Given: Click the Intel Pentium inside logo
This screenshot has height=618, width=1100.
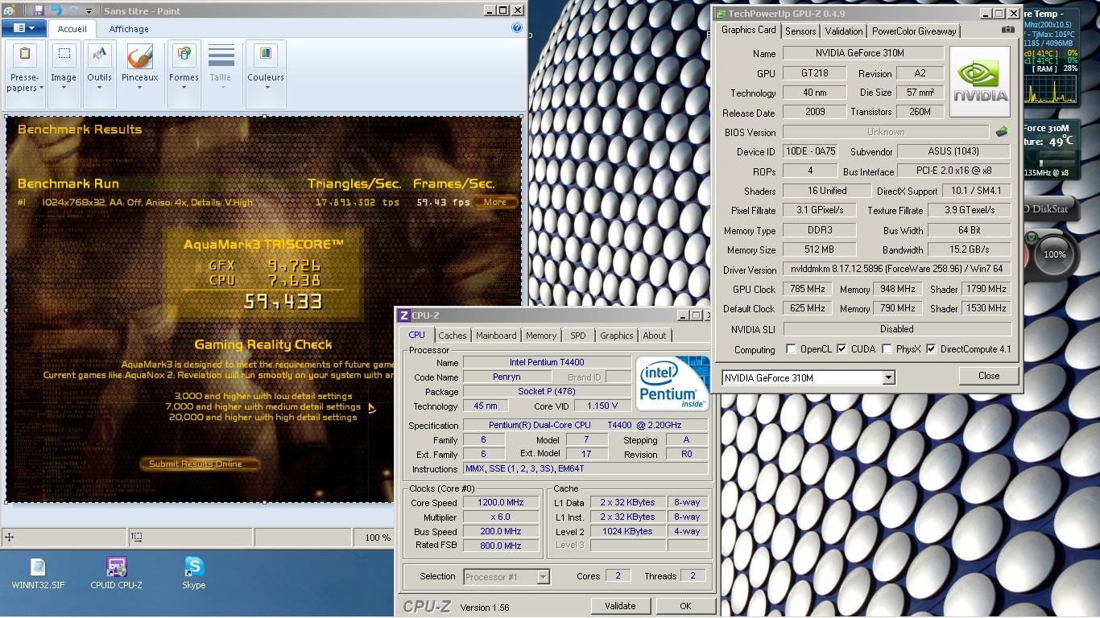Looking at the screenshot, I should (x=672, y=384).
